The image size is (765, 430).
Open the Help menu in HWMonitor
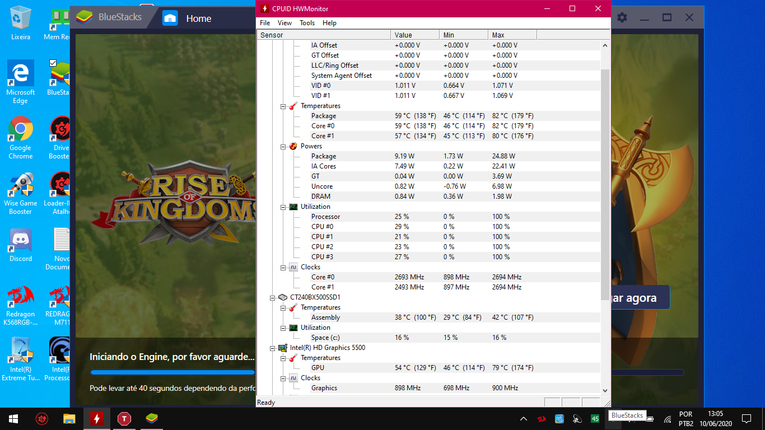click(x=329, y=23)
